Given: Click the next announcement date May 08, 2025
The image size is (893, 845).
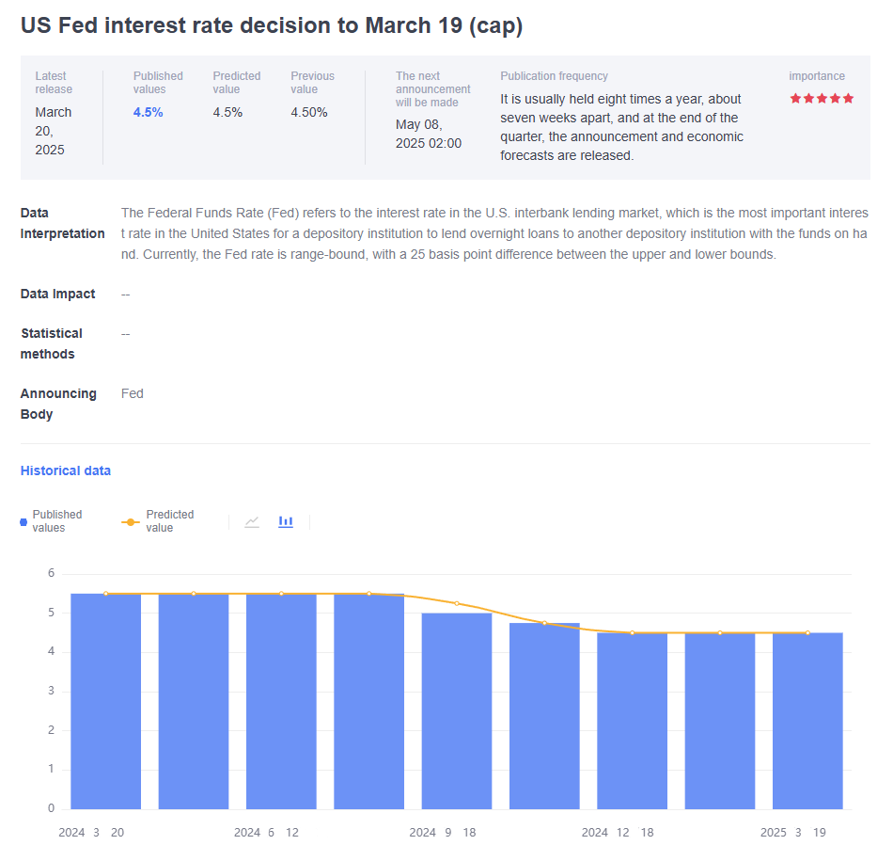Looking at the screenshot, I should [428, 134].
